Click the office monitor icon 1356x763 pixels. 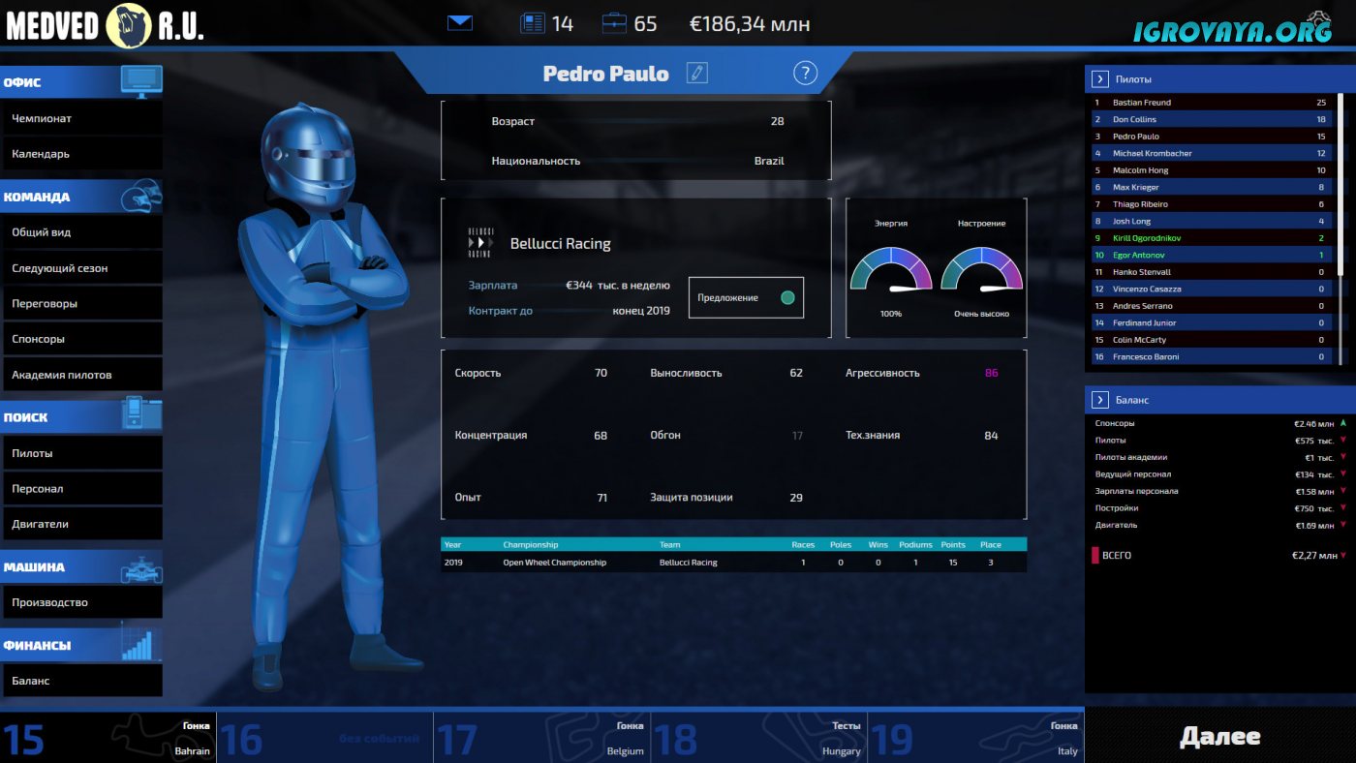(141, 81)
